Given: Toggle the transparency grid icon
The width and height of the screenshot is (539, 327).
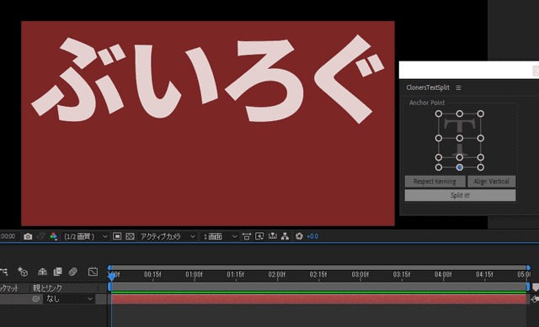Looking at the screenshot, I should coord(130,236).
